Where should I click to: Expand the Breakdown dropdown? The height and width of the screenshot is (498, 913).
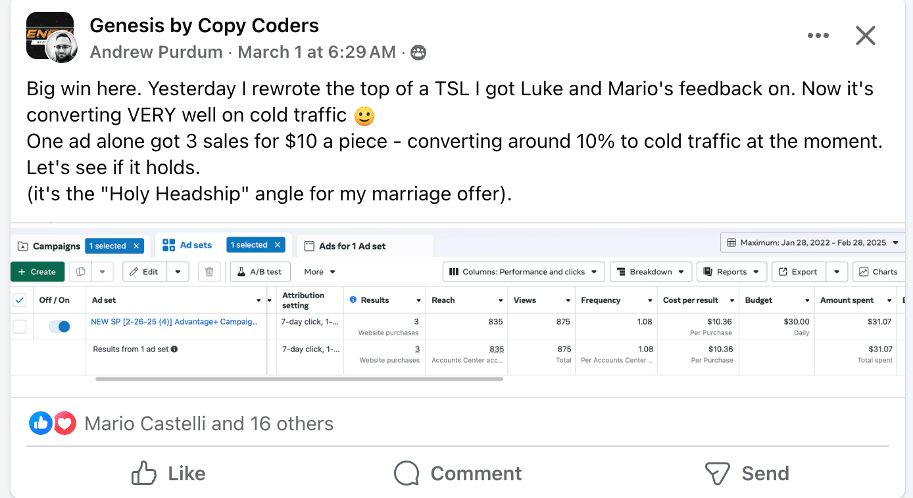point(651,272)
